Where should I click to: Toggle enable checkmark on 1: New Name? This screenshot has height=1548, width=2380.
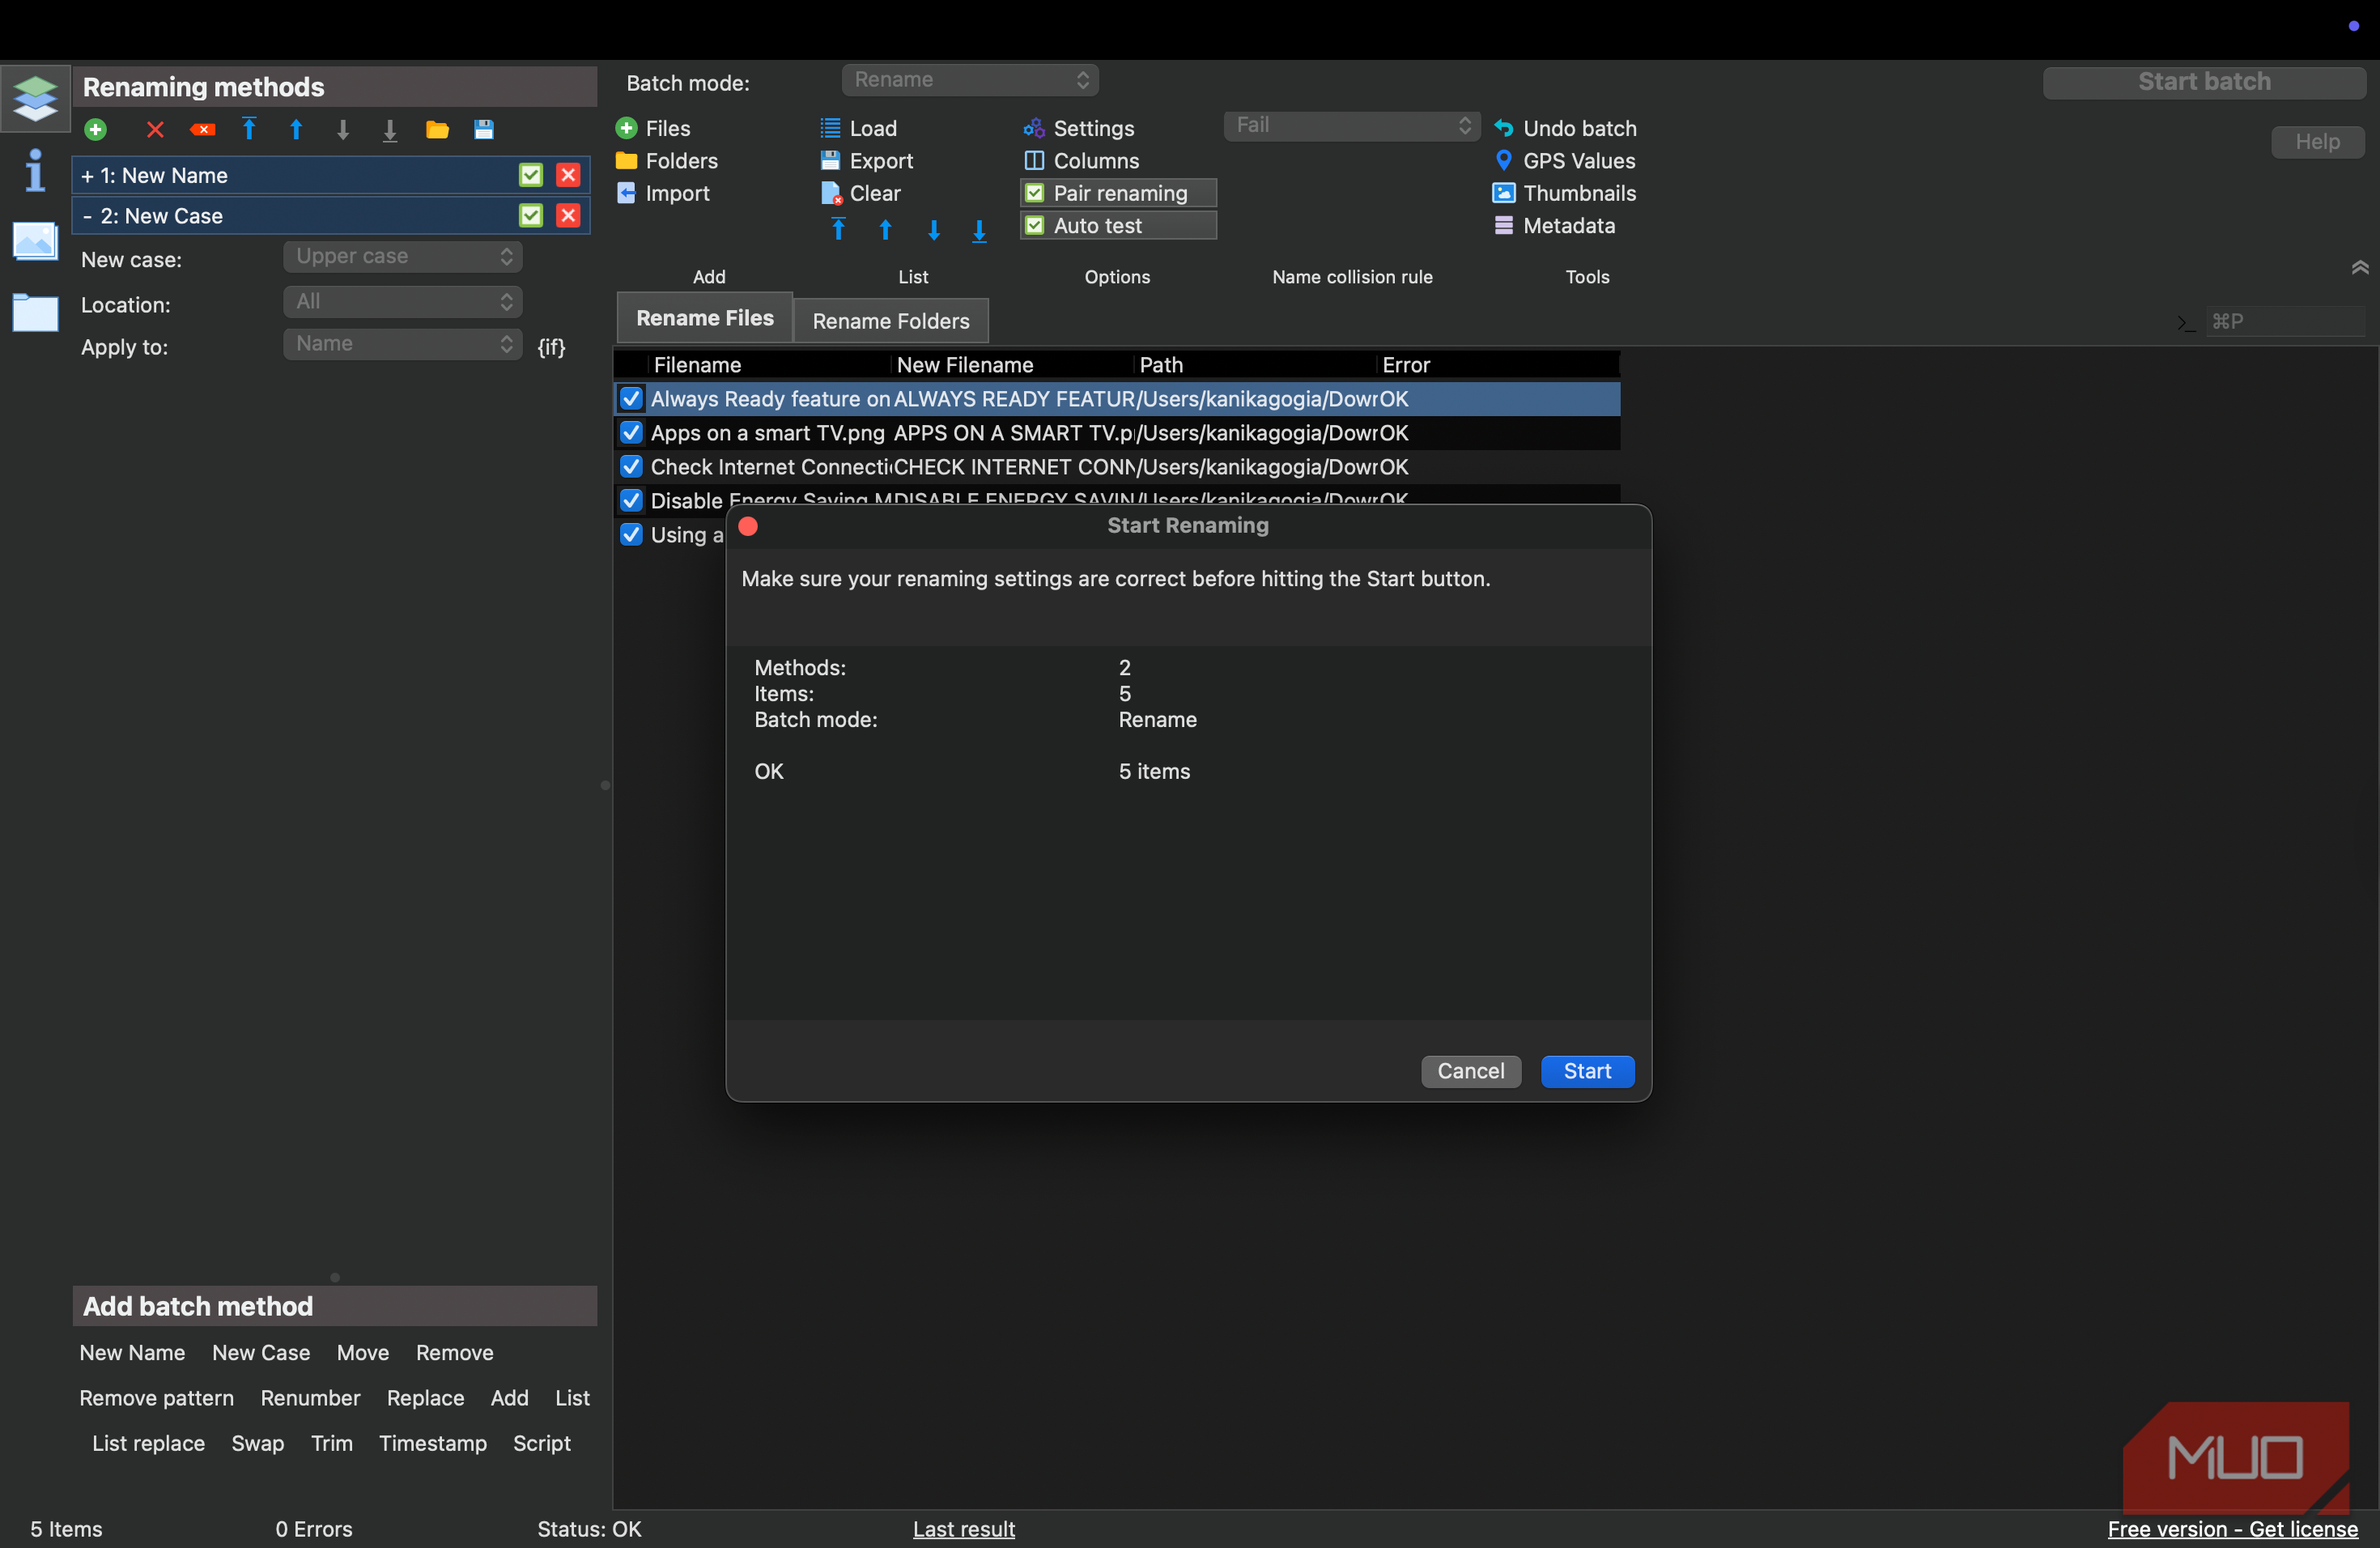click(531, 175)
